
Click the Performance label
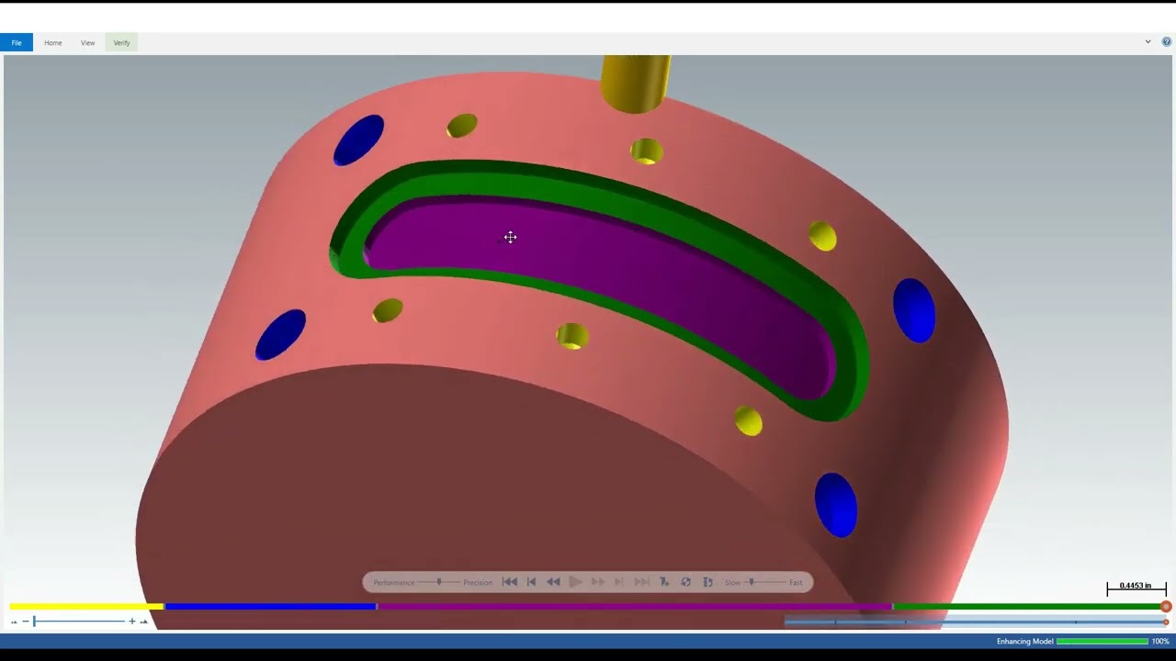point(394,583)
